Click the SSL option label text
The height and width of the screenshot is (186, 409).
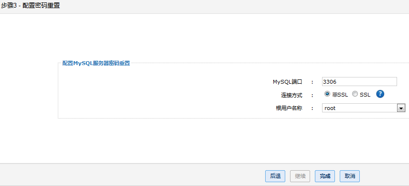click(x=365, y=95)
